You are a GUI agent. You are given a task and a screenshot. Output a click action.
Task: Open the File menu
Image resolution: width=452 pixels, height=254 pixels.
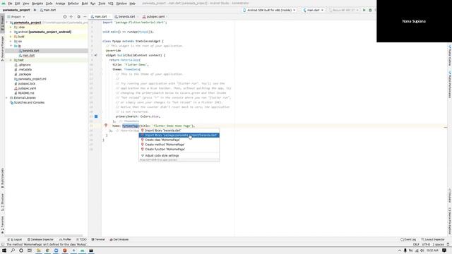10,4
